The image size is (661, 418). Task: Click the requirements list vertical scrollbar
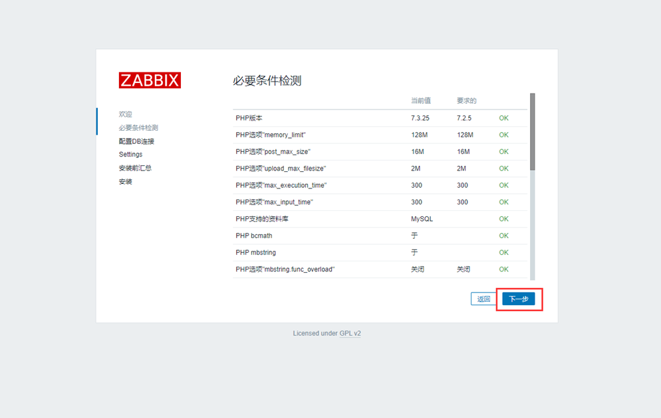tap(532, 133)
